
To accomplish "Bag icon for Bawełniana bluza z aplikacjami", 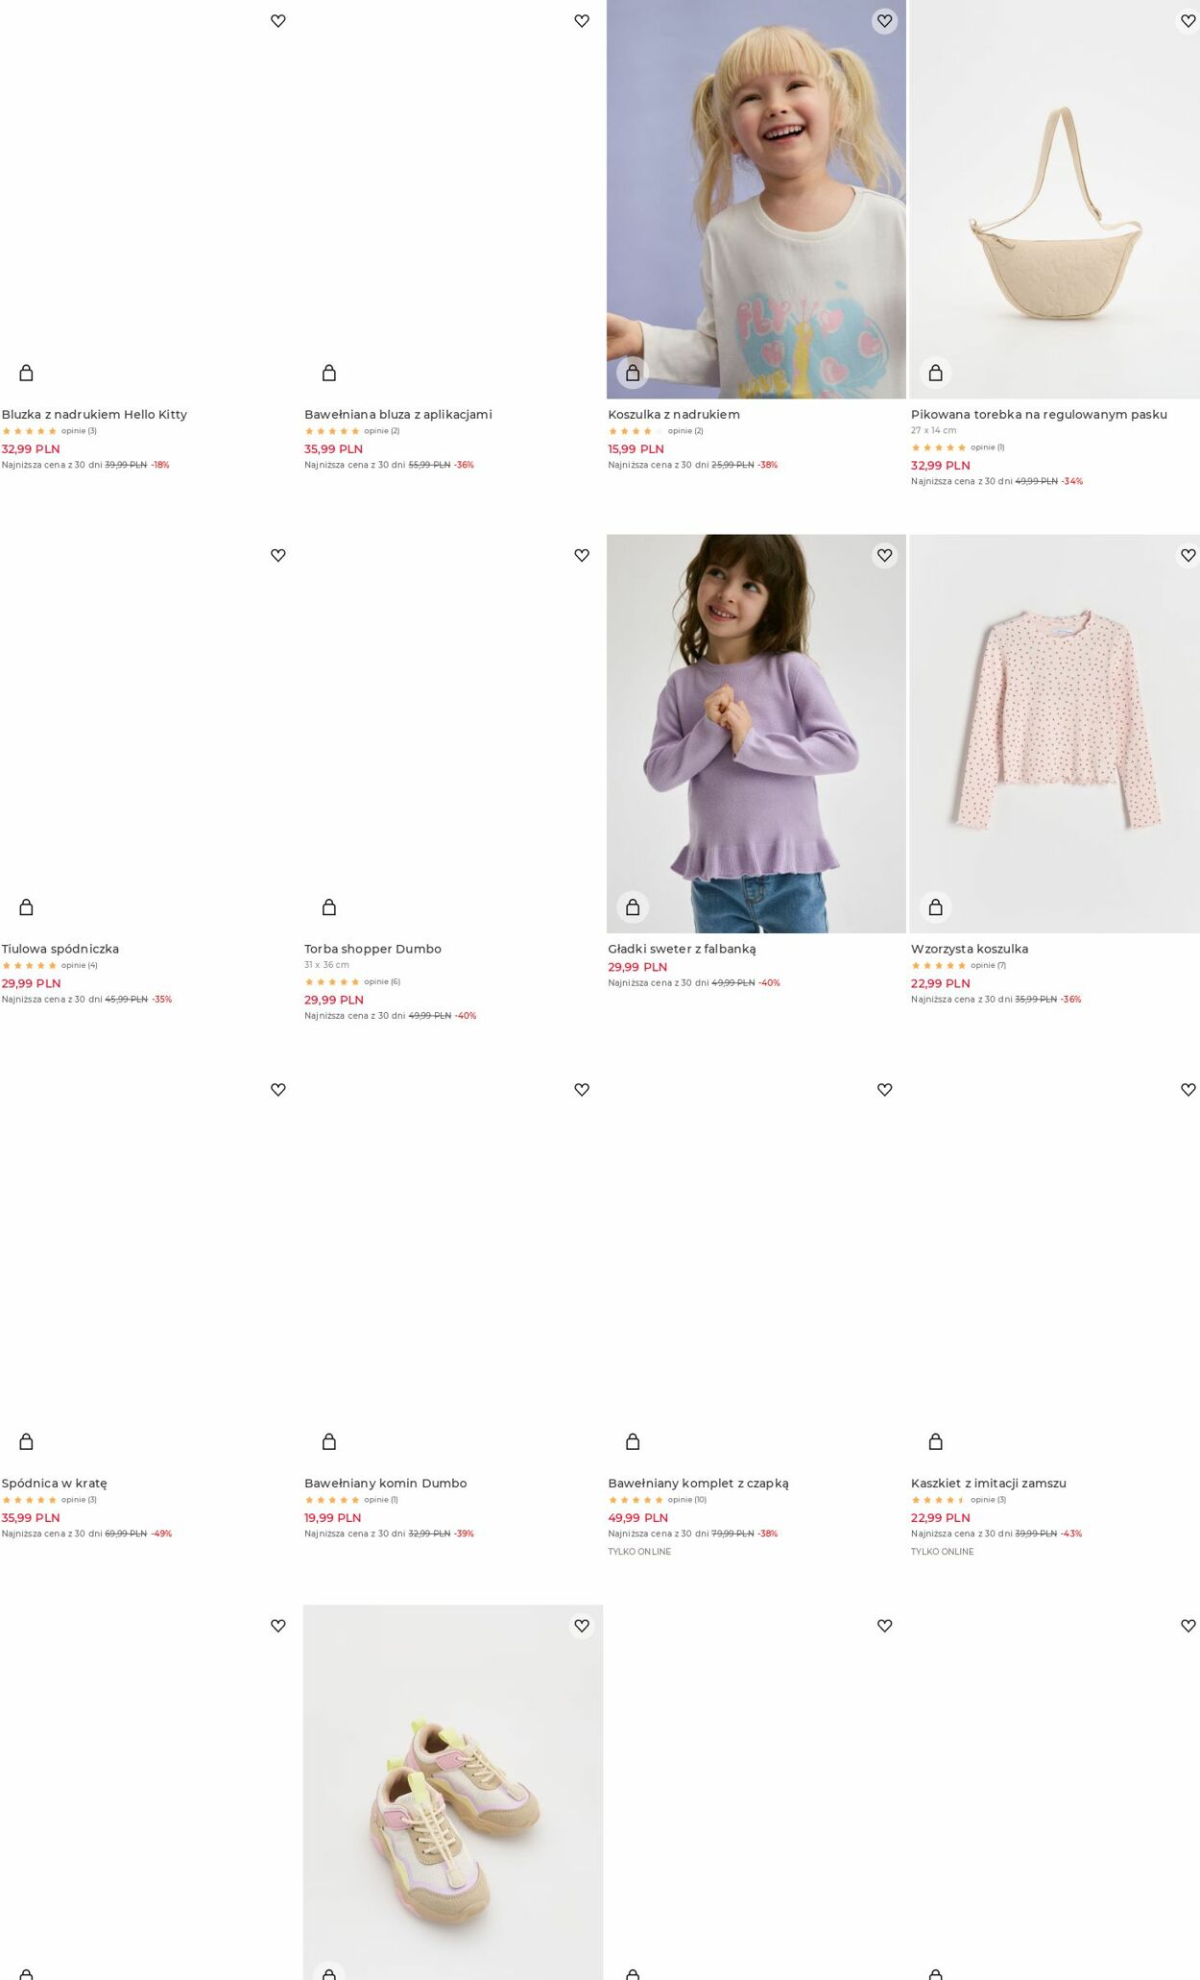I will tap(329, 373).
